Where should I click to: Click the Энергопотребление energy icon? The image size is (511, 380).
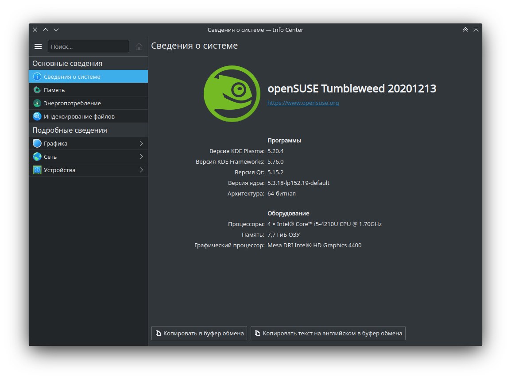(x=37, y=103)
